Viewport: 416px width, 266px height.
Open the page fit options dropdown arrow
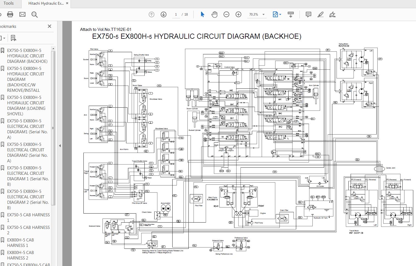[x=280, y=14]
